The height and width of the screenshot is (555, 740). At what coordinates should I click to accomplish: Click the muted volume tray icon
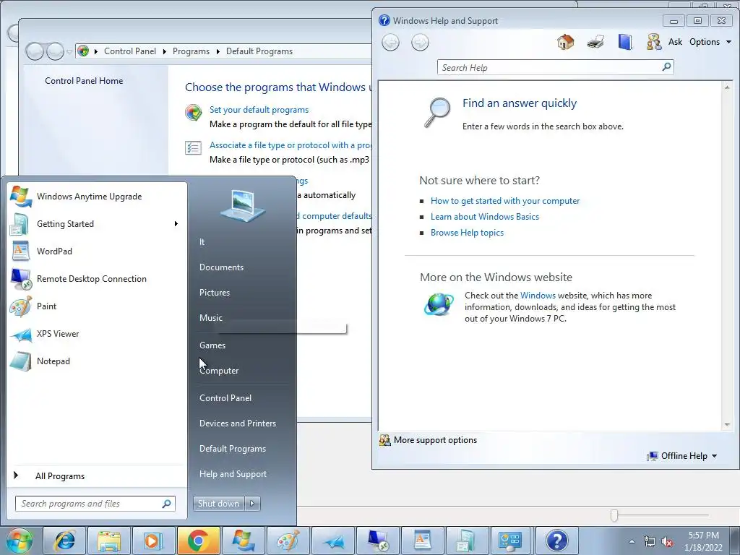[x=666, y=541]
